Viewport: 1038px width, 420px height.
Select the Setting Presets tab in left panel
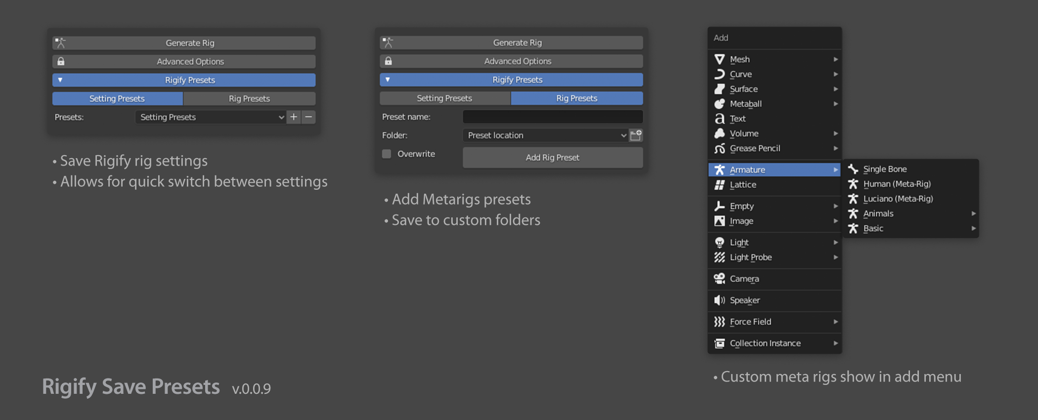[118, 98]
